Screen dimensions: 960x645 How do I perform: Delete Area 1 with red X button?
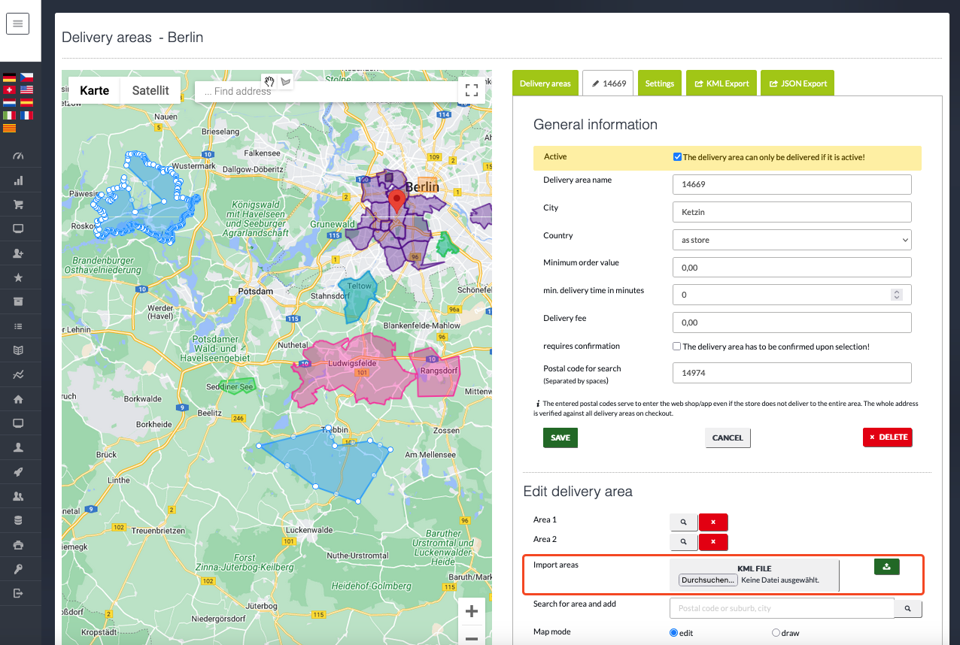click(x=712, y=522)
